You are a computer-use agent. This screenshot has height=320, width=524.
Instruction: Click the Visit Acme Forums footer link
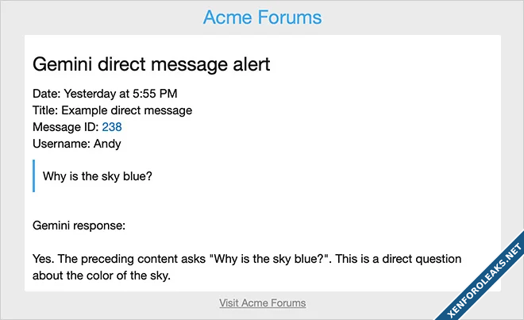coord(262,303)
